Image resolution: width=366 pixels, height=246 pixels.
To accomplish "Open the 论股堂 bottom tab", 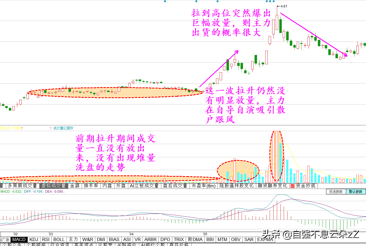I will (x=105, y=245).
